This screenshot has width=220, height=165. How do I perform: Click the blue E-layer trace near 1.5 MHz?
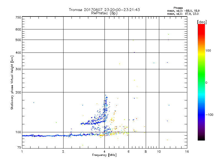[x=46, y=136]
